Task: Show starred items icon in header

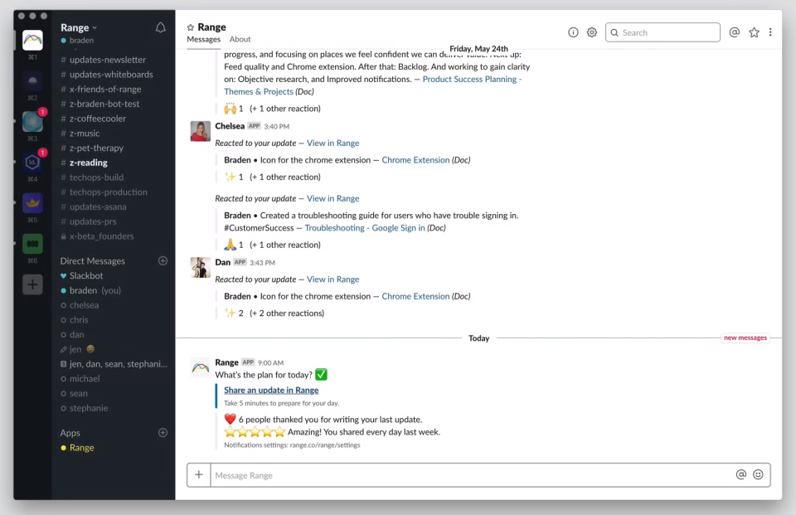Action: click(754, 32)
